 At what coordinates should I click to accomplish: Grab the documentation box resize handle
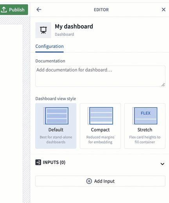pyautogui.click(x=163, y=85)
